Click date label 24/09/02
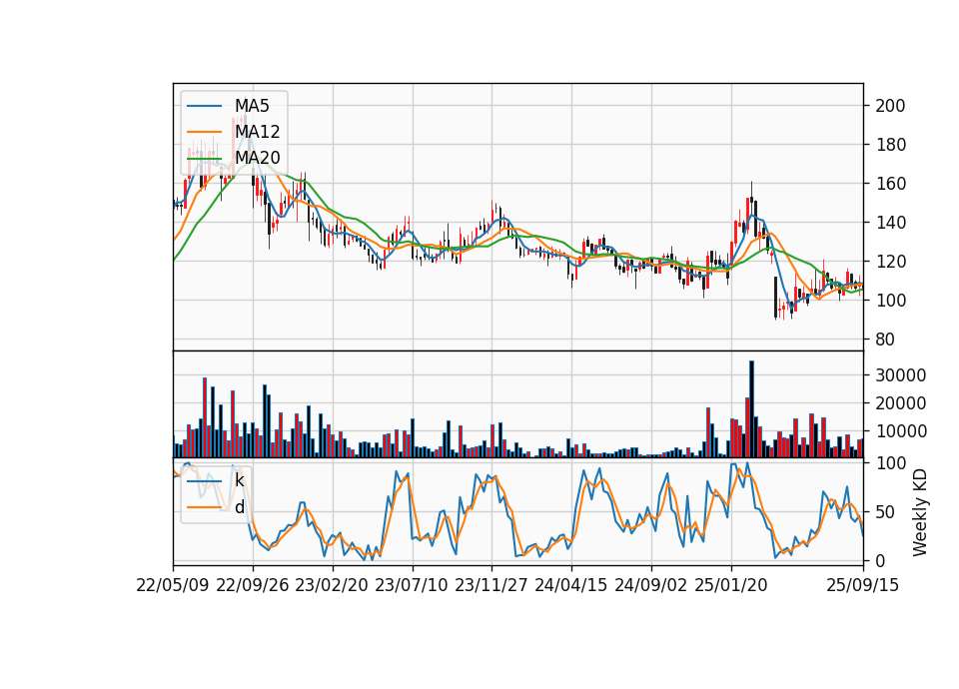 (650, 585)
